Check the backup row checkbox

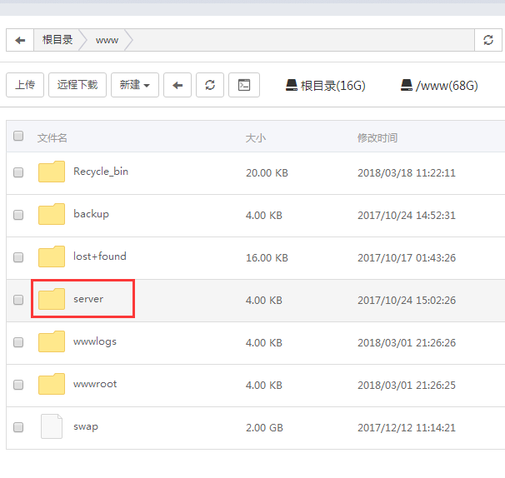click(x=18, y=215)
